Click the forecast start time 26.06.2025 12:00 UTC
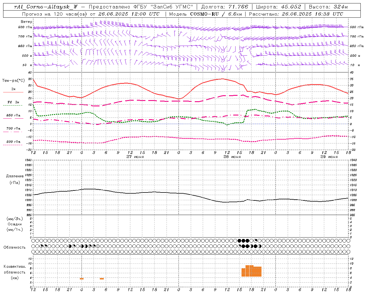This screenshot has width=365, height=292. tap(129, 14)
